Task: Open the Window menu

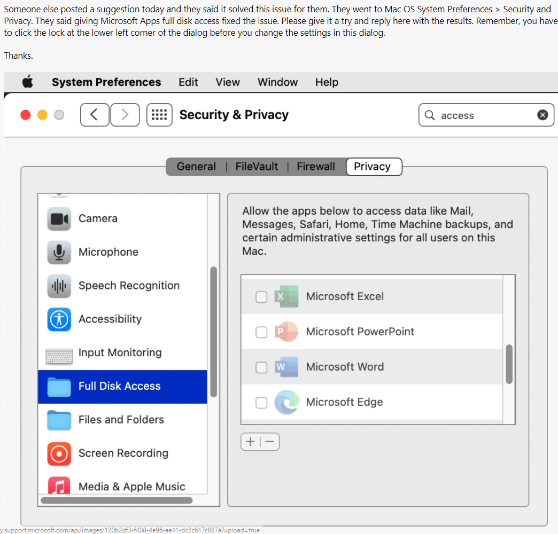Action: [x=277, y=82]
